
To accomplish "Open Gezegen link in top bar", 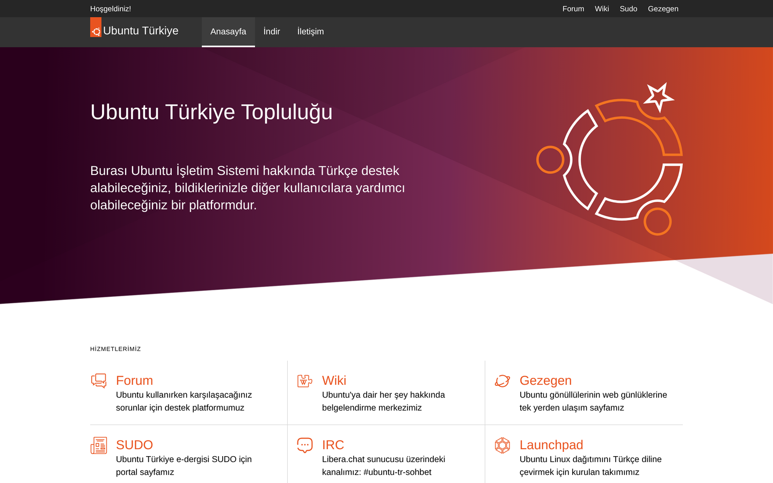I will click(x=663, y=9).
